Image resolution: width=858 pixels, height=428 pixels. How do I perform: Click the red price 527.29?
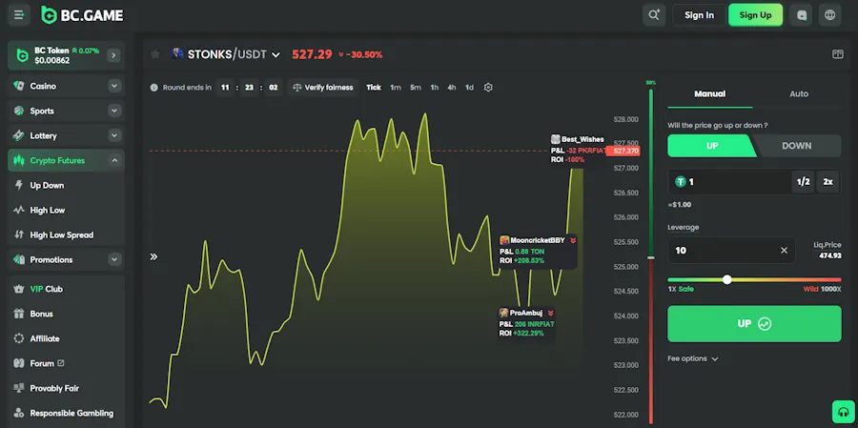tap(312, 54)
